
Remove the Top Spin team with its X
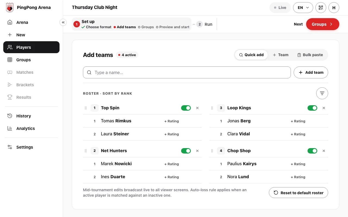tap(197, 108)
